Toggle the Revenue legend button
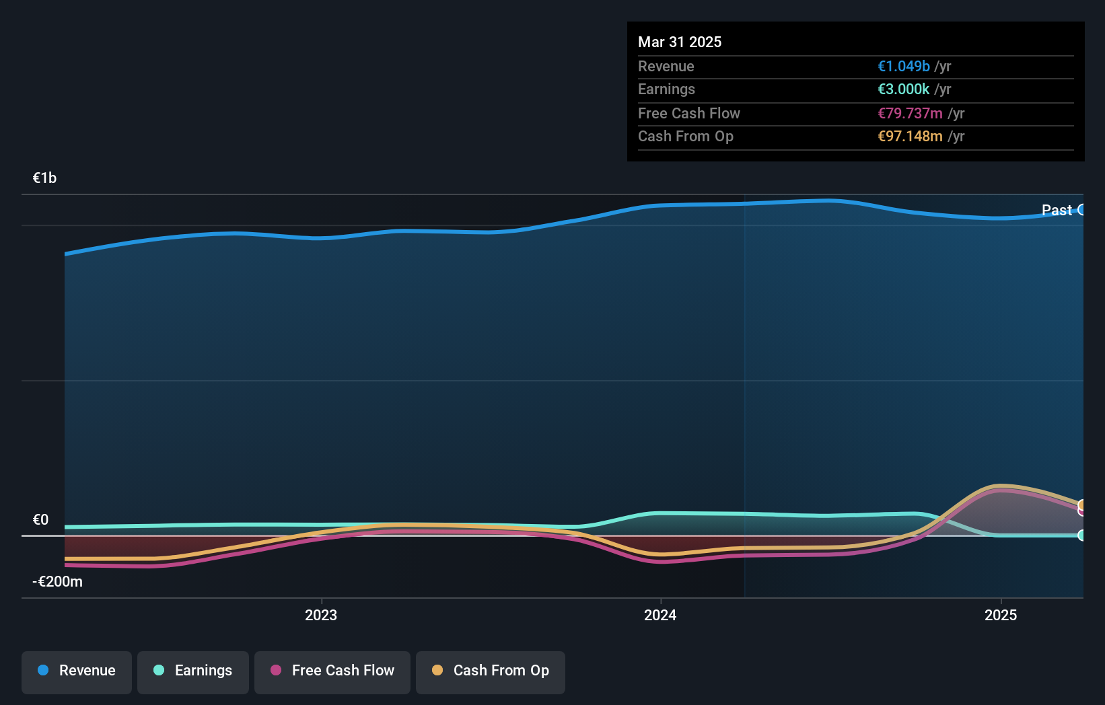This screenshot has width=1105, height=705. coord(77,672)
